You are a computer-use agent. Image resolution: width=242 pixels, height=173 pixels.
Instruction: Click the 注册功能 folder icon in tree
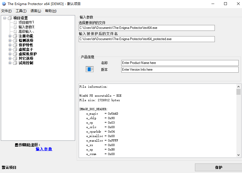coord(15,36)
